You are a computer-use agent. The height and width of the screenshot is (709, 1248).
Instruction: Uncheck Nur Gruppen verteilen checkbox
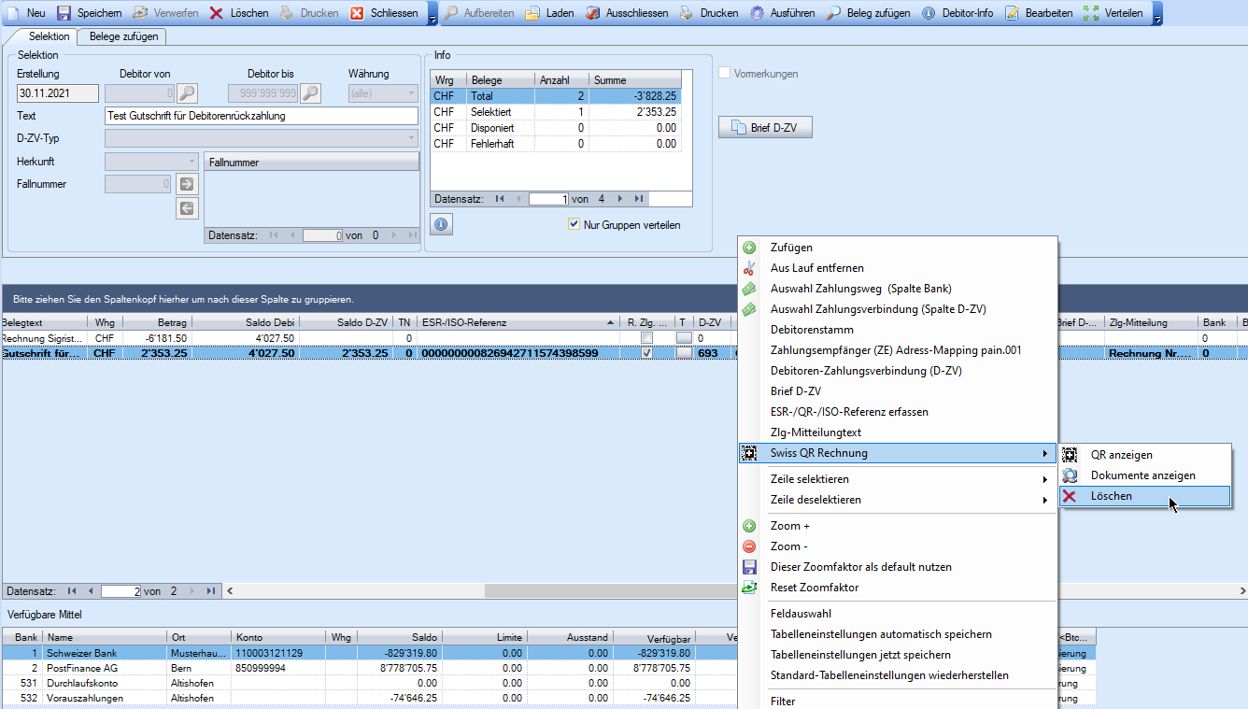point(574,225)
